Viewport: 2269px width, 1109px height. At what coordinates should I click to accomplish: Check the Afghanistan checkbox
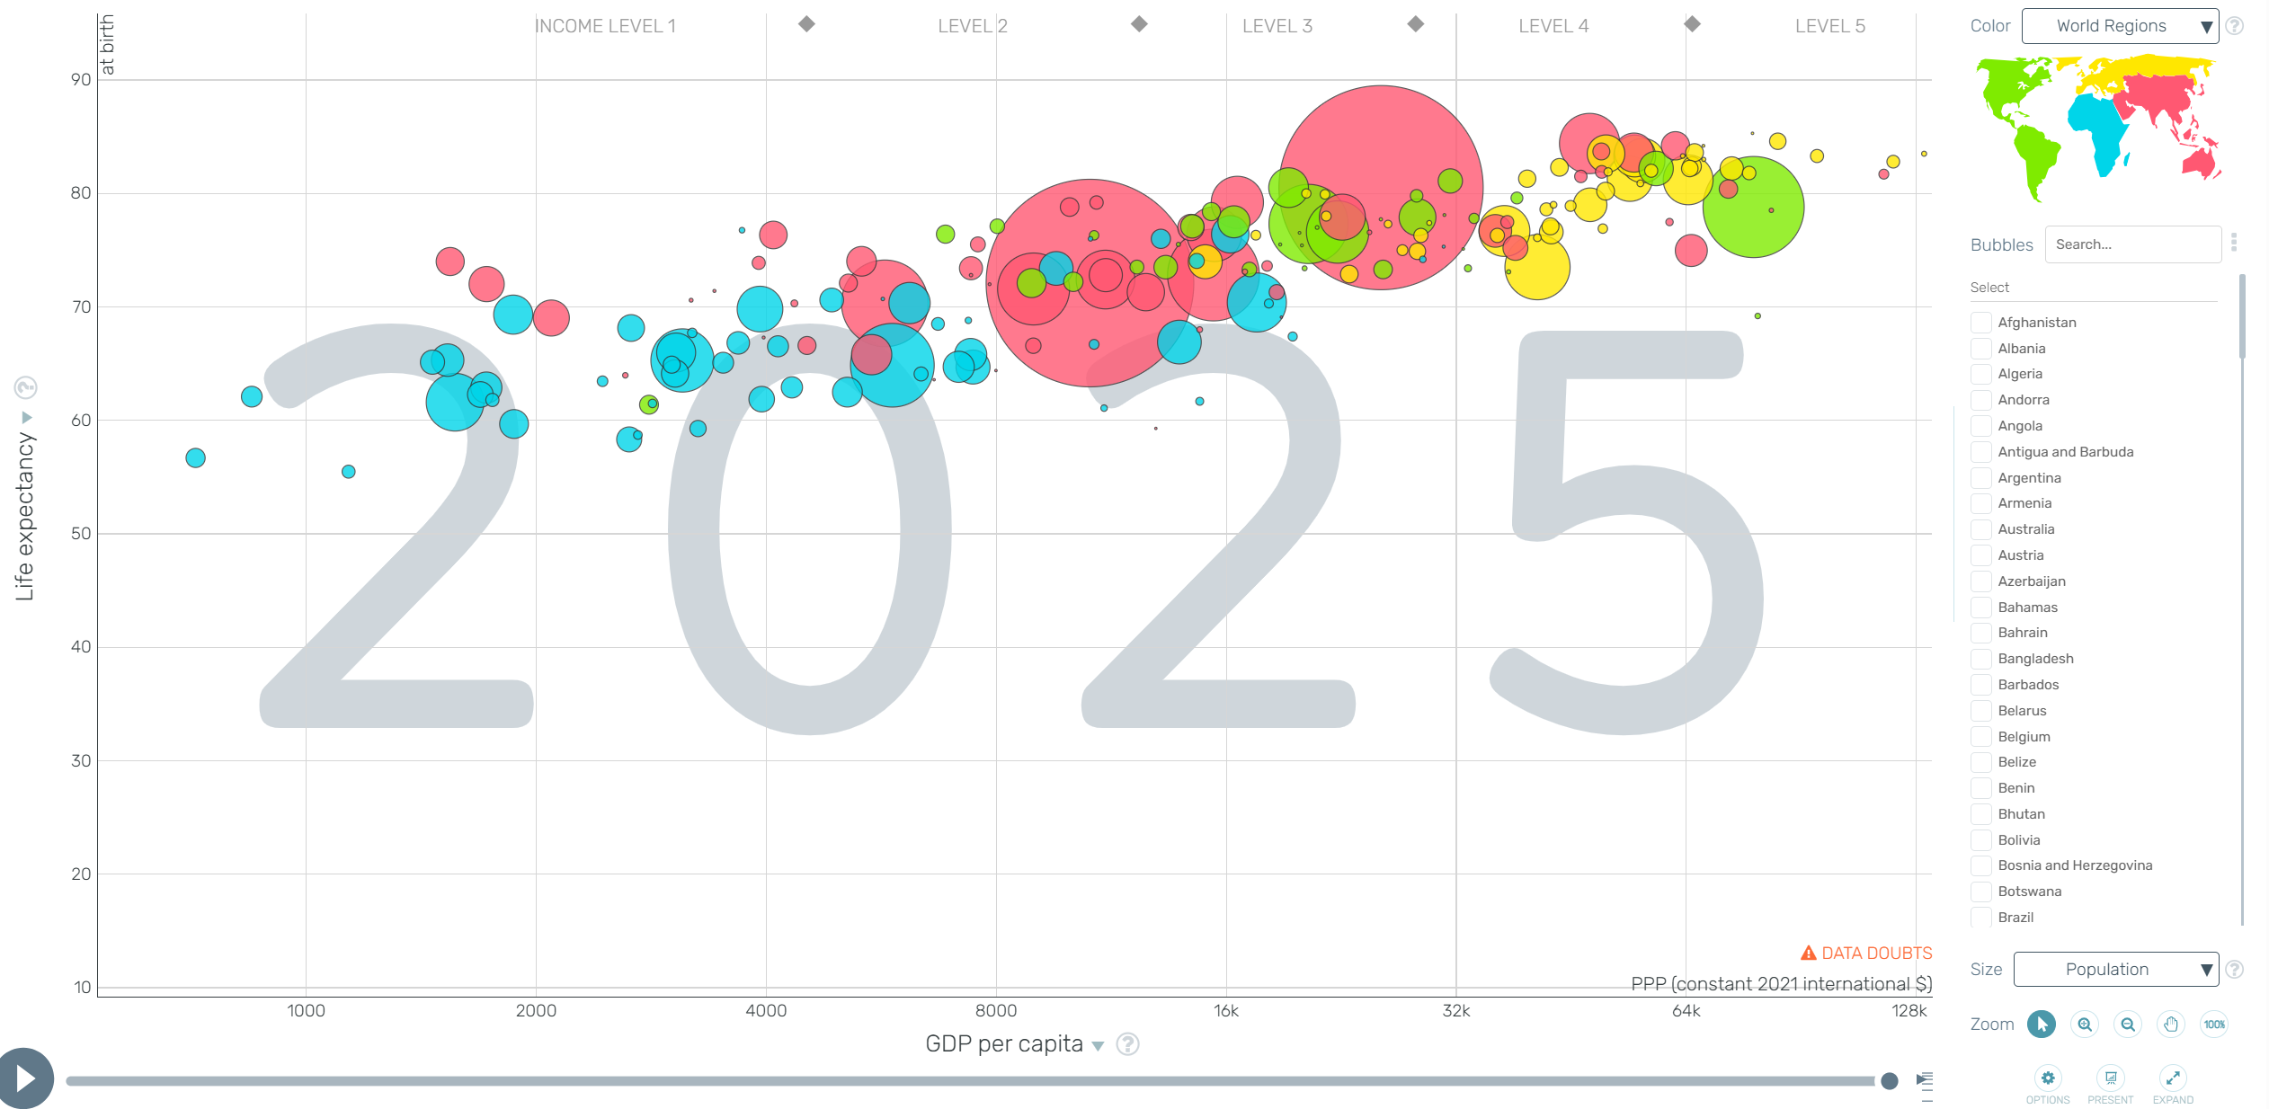tap(1980, 323)
